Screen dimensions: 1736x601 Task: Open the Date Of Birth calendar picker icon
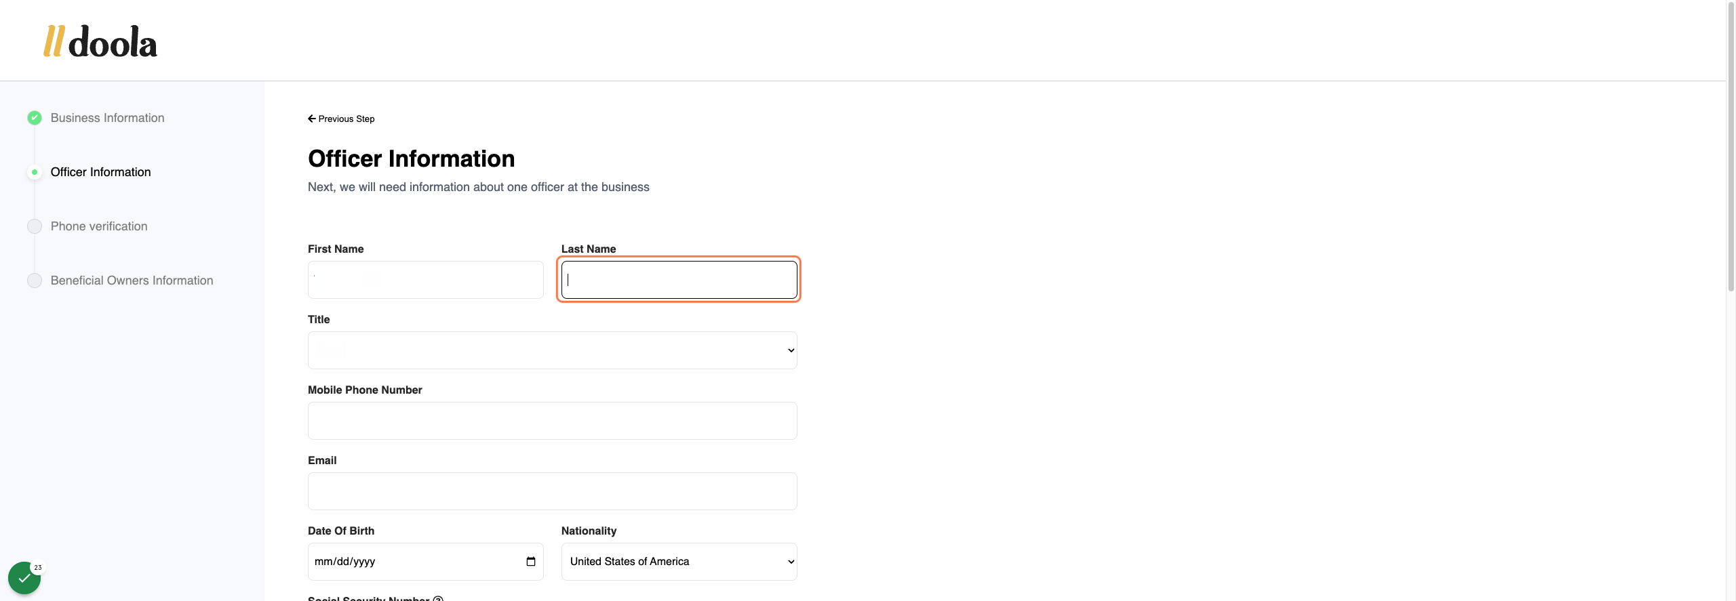coord(530,561)
